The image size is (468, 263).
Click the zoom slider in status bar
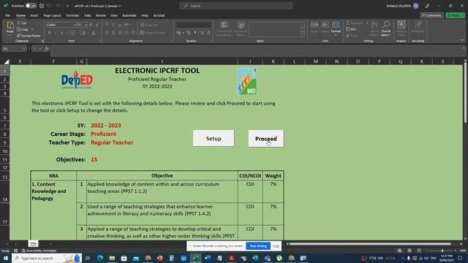click(x=442, y=251)
